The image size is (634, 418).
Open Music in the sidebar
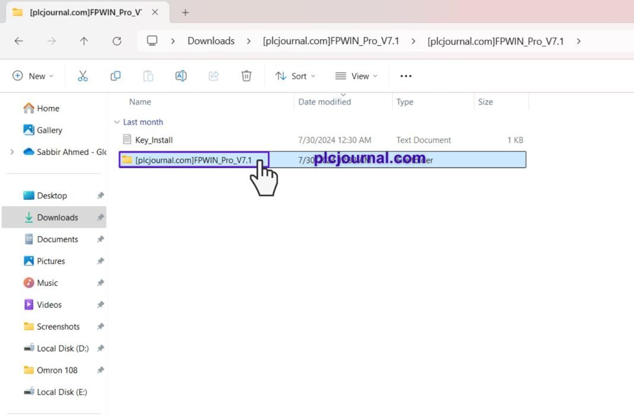coord(40,283)
